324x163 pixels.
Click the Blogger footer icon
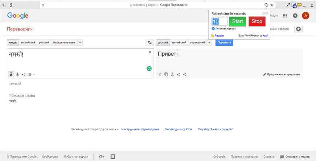point(113,156)
